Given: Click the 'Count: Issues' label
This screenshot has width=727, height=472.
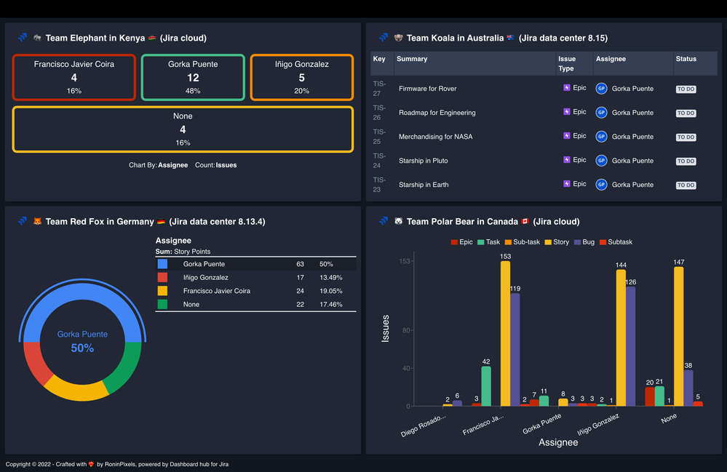Looking at the screenshot, I should pos(215,165).
